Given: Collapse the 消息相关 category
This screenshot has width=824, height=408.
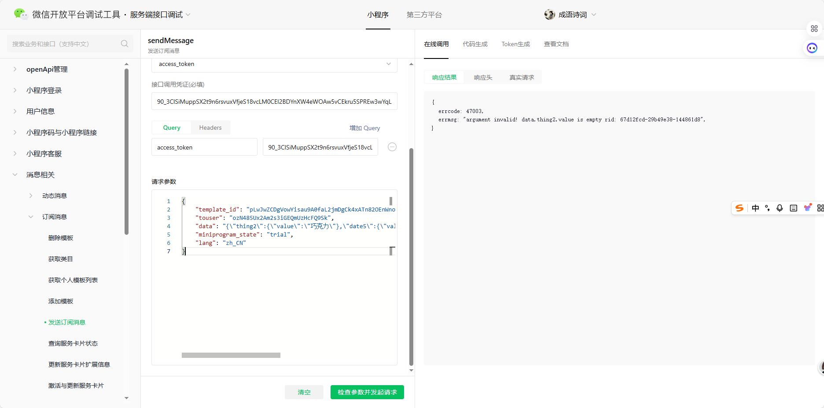Looking at the screenshot, I should point(15,175).
